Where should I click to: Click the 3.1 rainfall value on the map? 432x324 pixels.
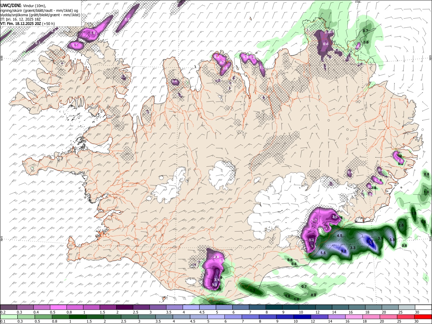coord(380,238)
